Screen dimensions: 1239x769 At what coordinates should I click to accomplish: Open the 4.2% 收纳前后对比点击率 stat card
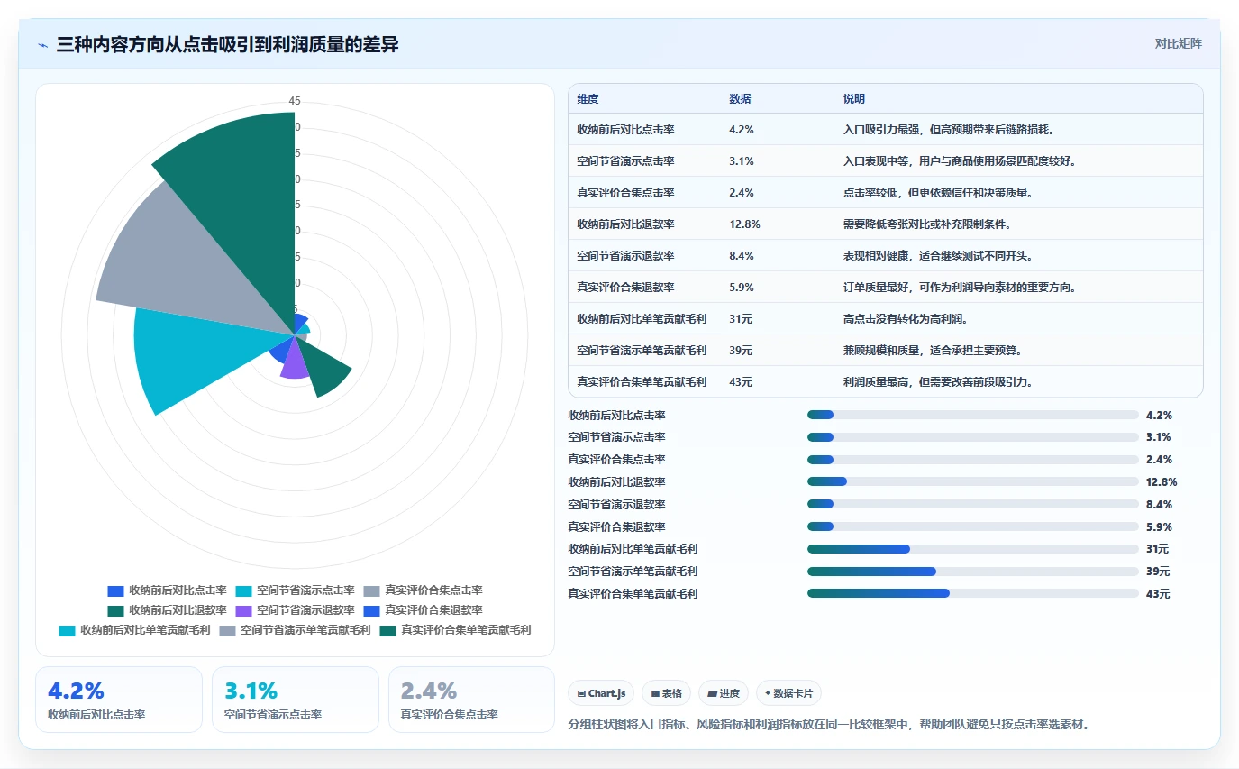coord(119,700)
